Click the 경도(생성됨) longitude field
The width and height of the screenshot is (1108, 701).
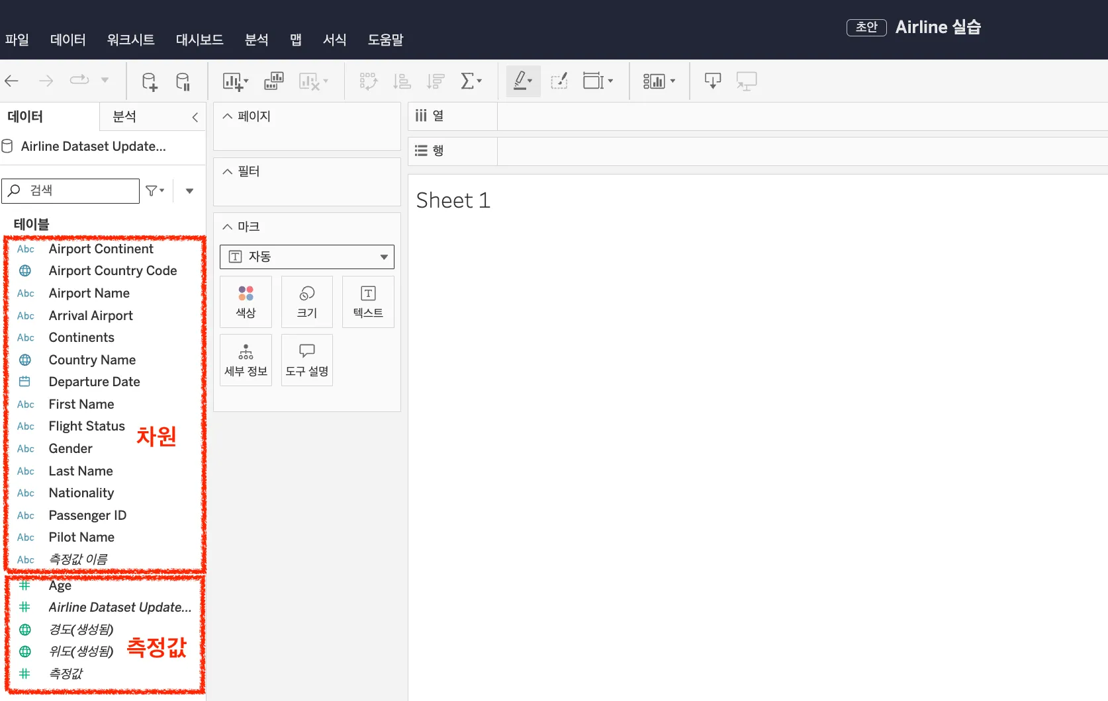(x=81, y=629)
